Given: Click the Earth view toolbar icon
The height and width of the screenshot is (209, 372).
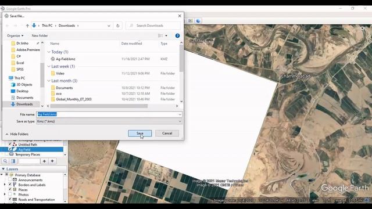Looking at the screenshot, I should point(198,21).
